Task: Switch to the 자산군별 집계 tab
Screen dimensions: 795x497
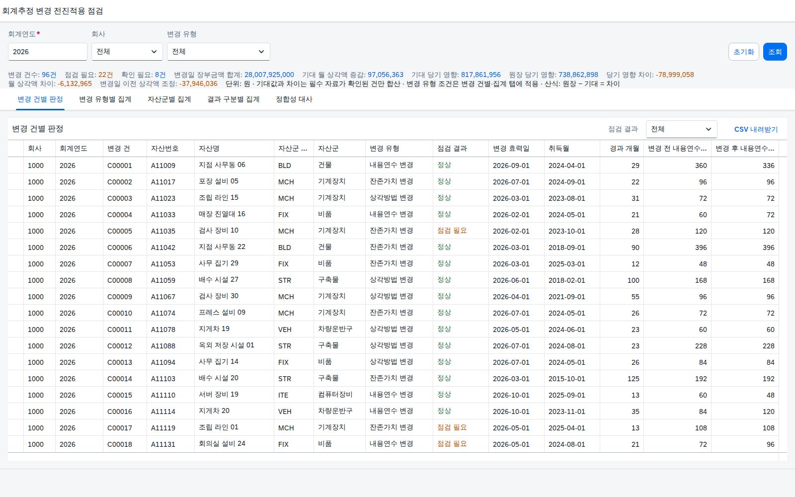Action: coord(169,99)
